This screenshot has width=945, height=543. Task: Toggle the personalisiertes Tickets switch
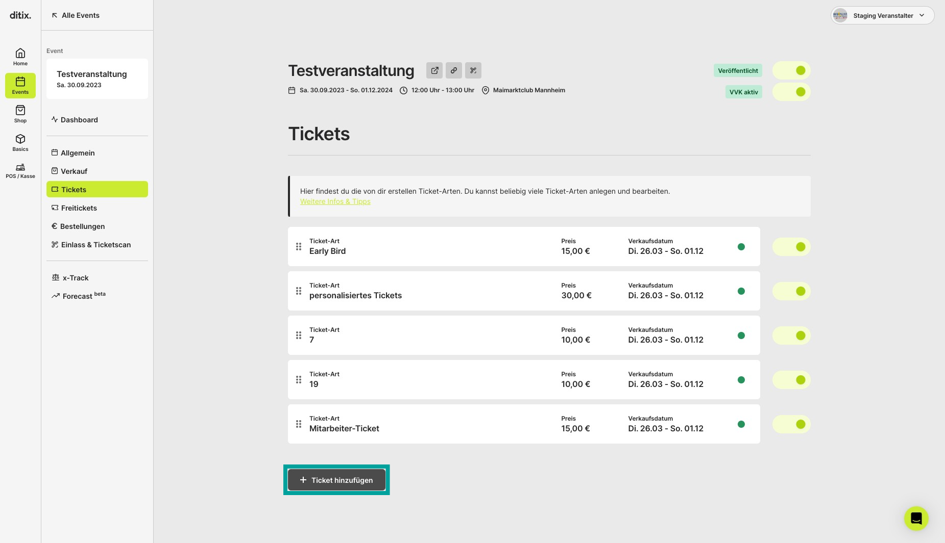point(791,291)
